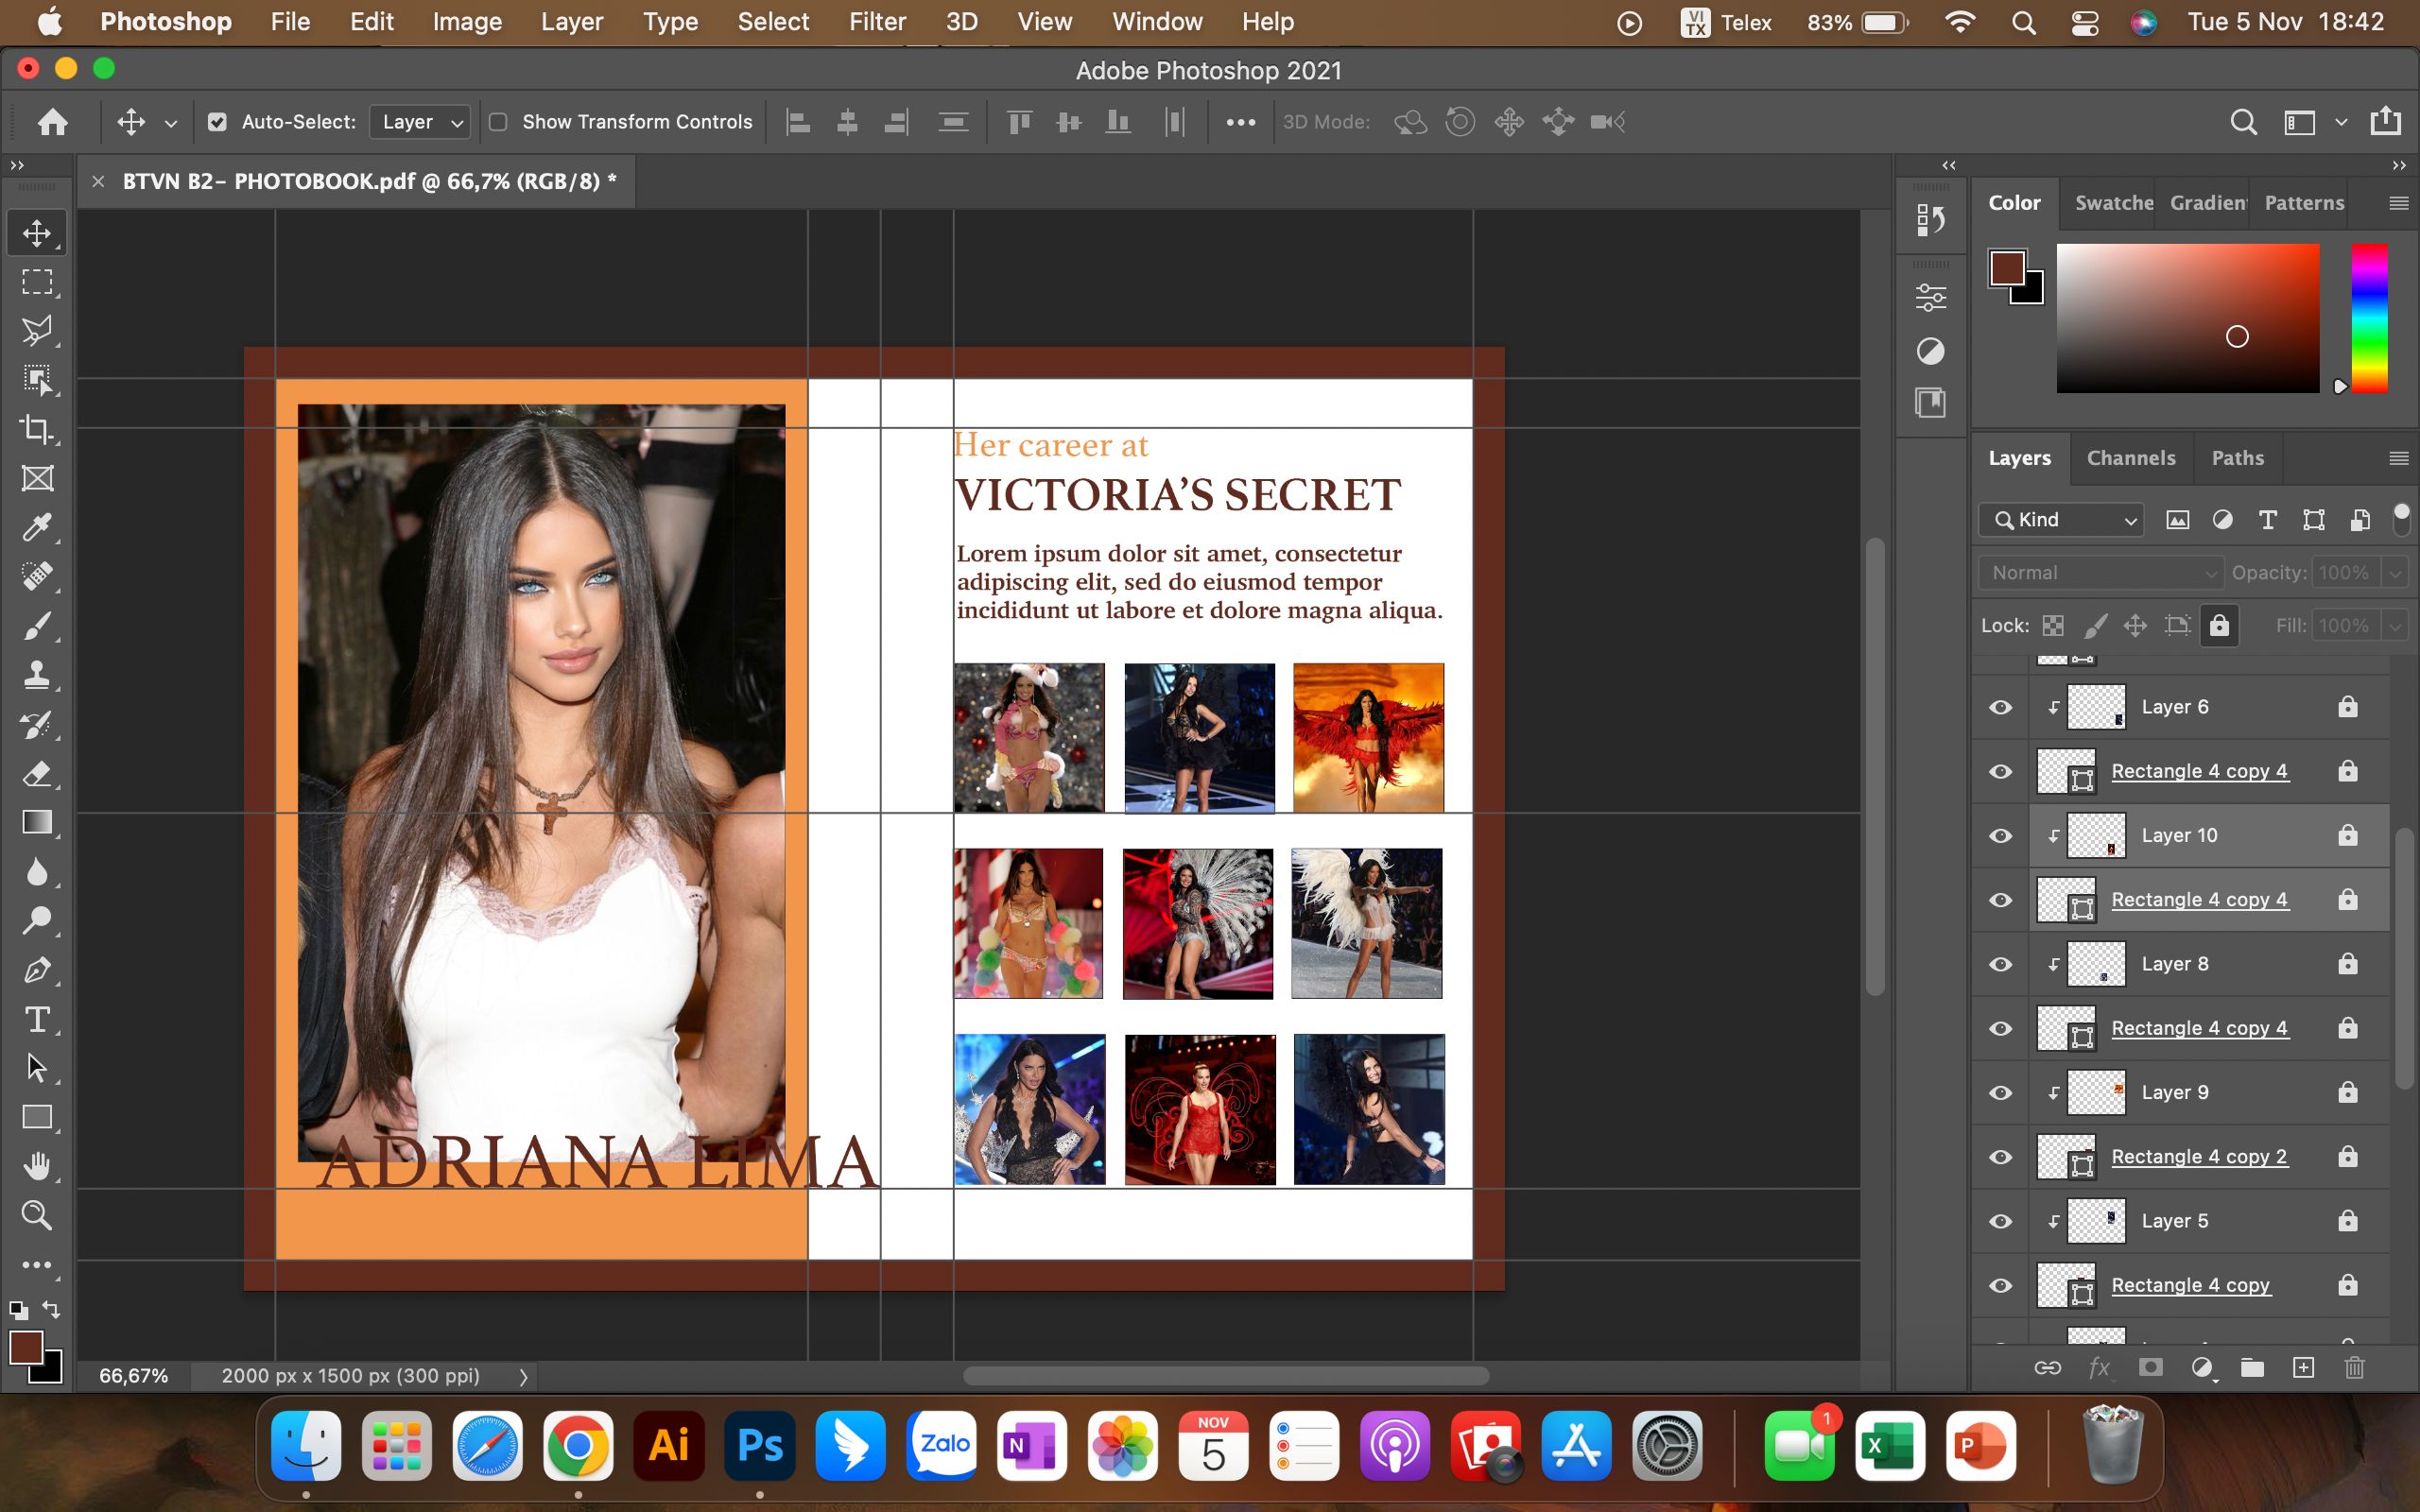Hide Layer 8 using its eye icon
This screenshot has height=1512, width=2420.
tap(2000, 964)
